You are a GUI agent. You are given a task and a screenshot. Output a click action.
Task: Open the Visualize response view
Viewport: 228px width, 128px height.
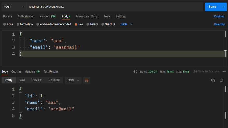[54, 80]
